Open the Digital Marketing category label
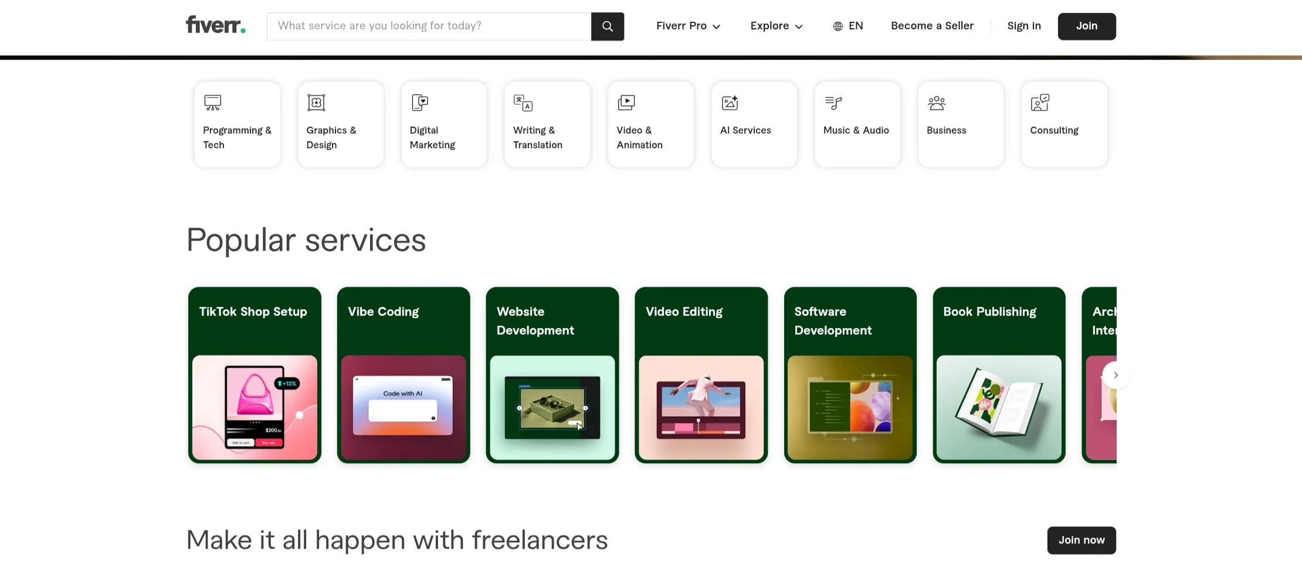 coord(432,137)
